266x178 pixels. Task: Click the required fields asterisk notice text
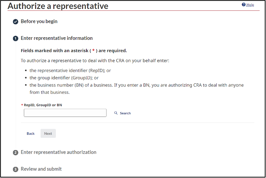[74, 50]
